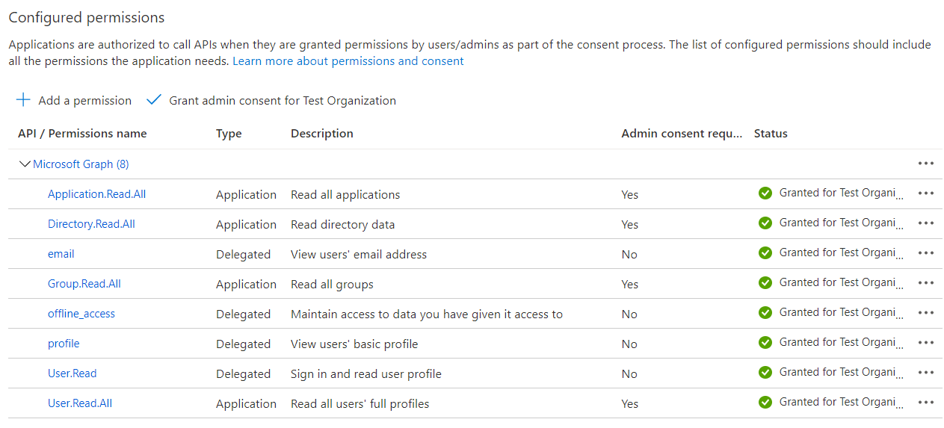Click the Type cell 'Application' in Directory.Read.All row
The image size is (944, 428).
[246, 224]
